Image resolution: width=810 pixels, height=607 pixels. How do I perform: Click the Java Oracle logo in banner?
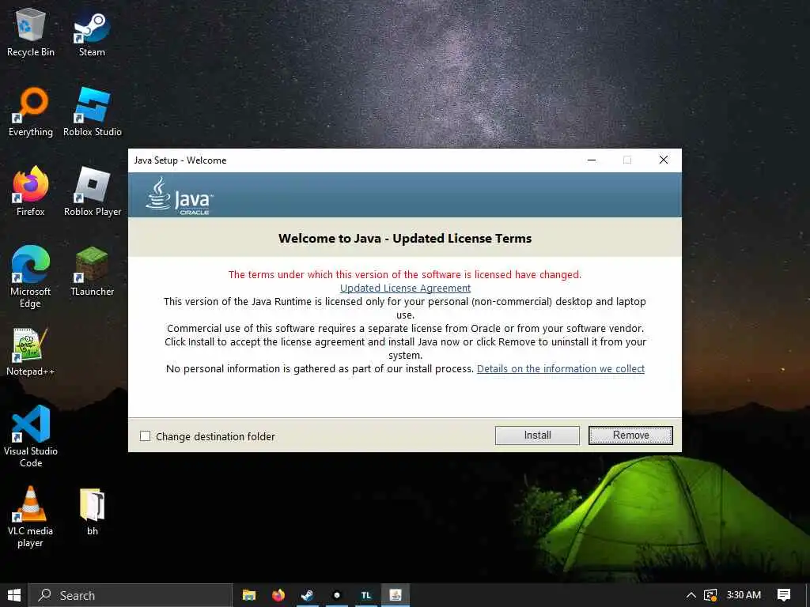tap(180, 196)
